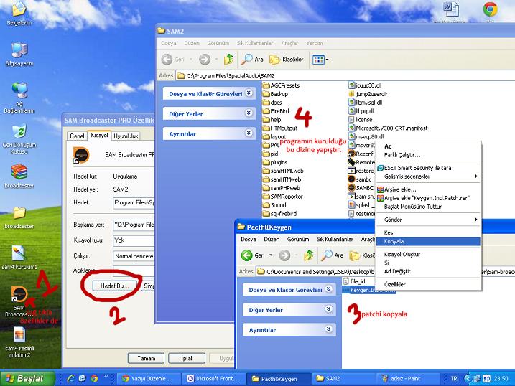Select sam4 resimli anlatım 2 desktop file
The width and height of the screenshot is (515, 386).
(19, 343)
